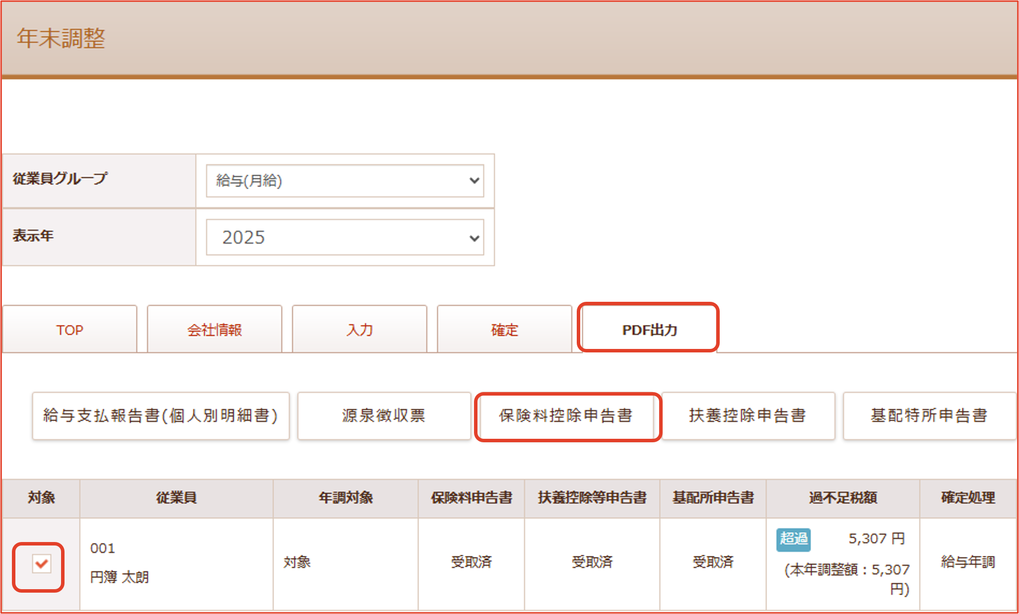The width and height of the screenshot is (1019, 614).
Task: Click the 基配特所申告書 button
Action: click(929, 415)
